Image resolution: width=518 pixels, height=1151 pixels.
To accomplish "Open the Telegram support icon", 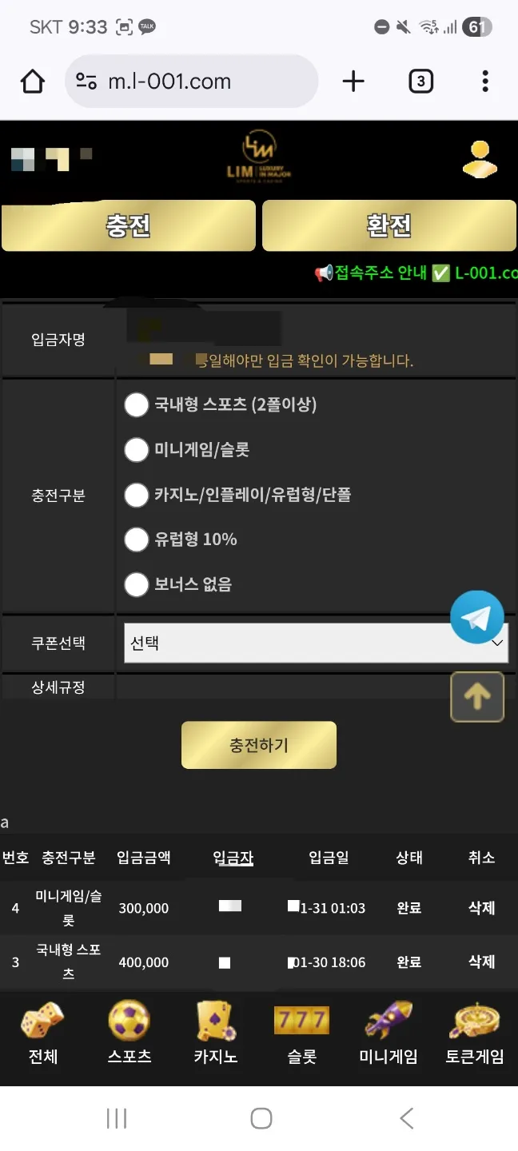I will coord(477,617).
